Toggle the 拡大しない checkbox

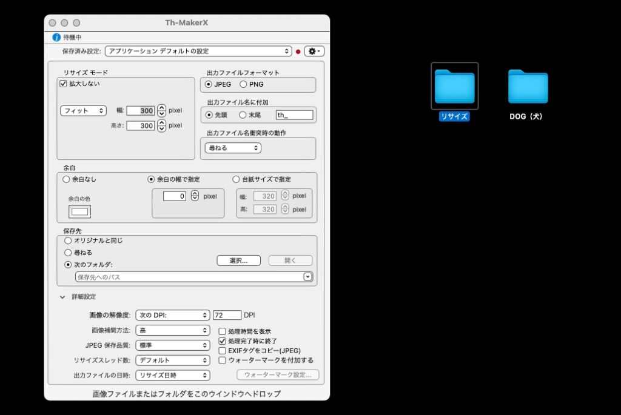[x=63, y=84]
